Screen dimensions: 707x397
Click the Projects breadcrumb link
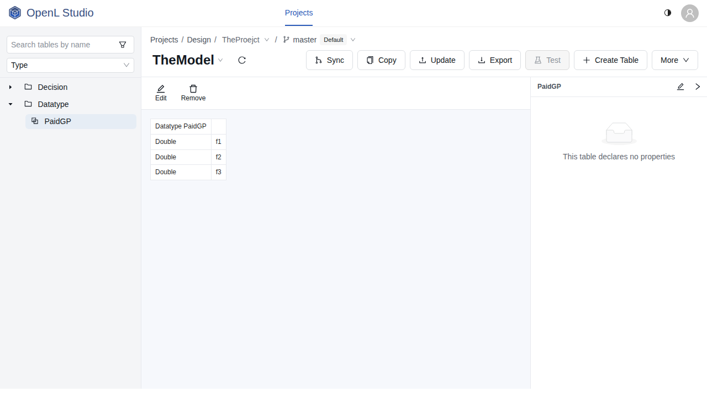[x=164, y=40]
